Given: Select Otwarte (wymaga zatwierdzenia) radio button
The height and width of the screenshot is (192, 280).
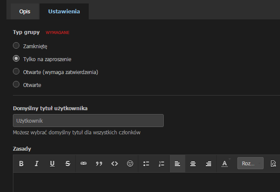Looking at the screenshot, I should (16, 71).
